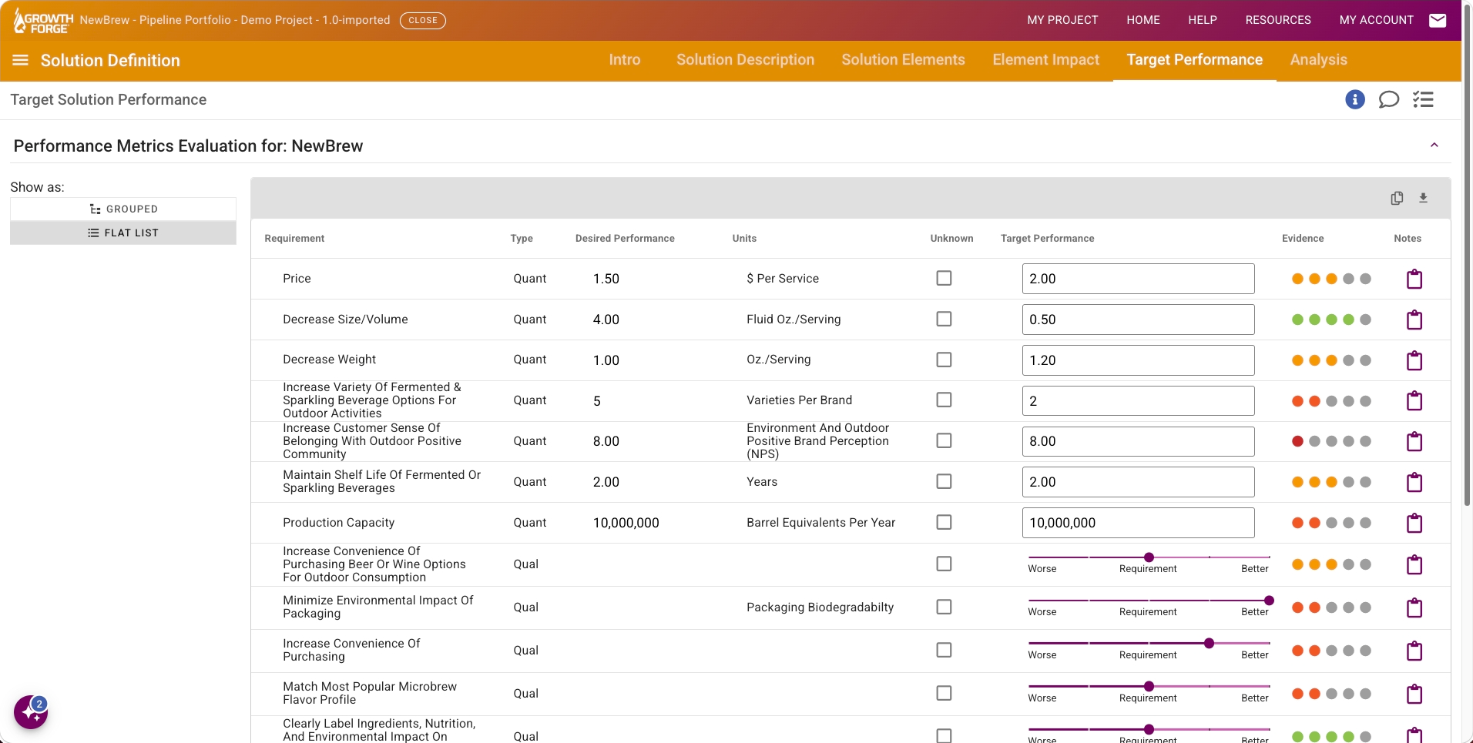This screenshot has width=1473, height=743.
Task: Click slider for Purchasing Beer Or Wine Options
Action: point(1149,557)
